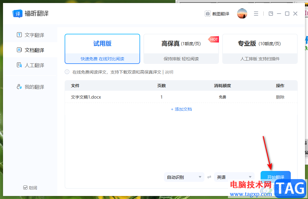This screenshot has height=199, width=308.
Task: Open the screenshot translation camera icon
Action: [x=208, y=14]
